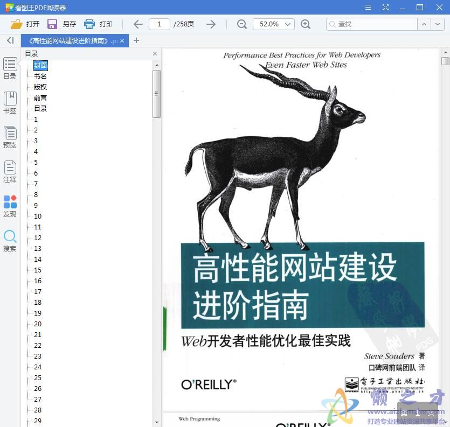Select the 目录 entry in outline tree
Image resolution: width=450 pixels, height=427 pixels.
[40, 108]
